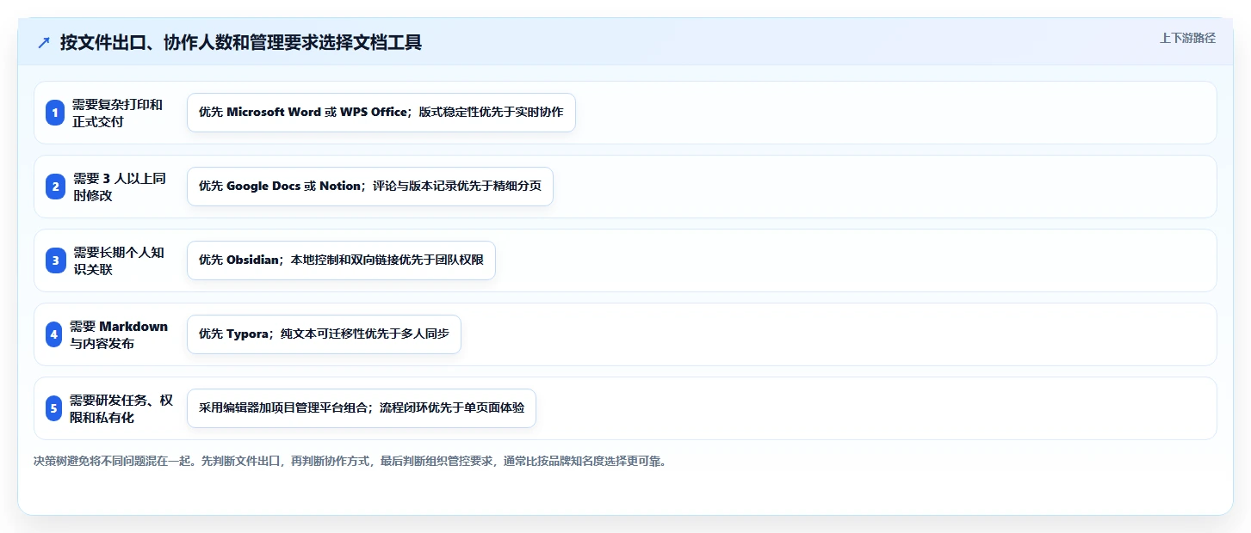Select the step 1 number badge

pyautogui.click(x=55, y=113)
